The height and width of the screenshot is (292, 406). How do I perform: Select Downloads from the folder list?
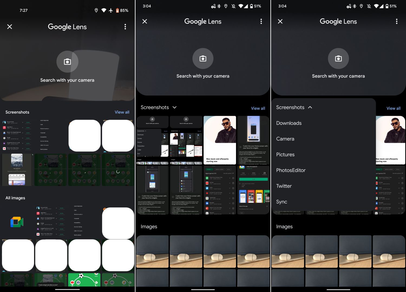point(289,123)
